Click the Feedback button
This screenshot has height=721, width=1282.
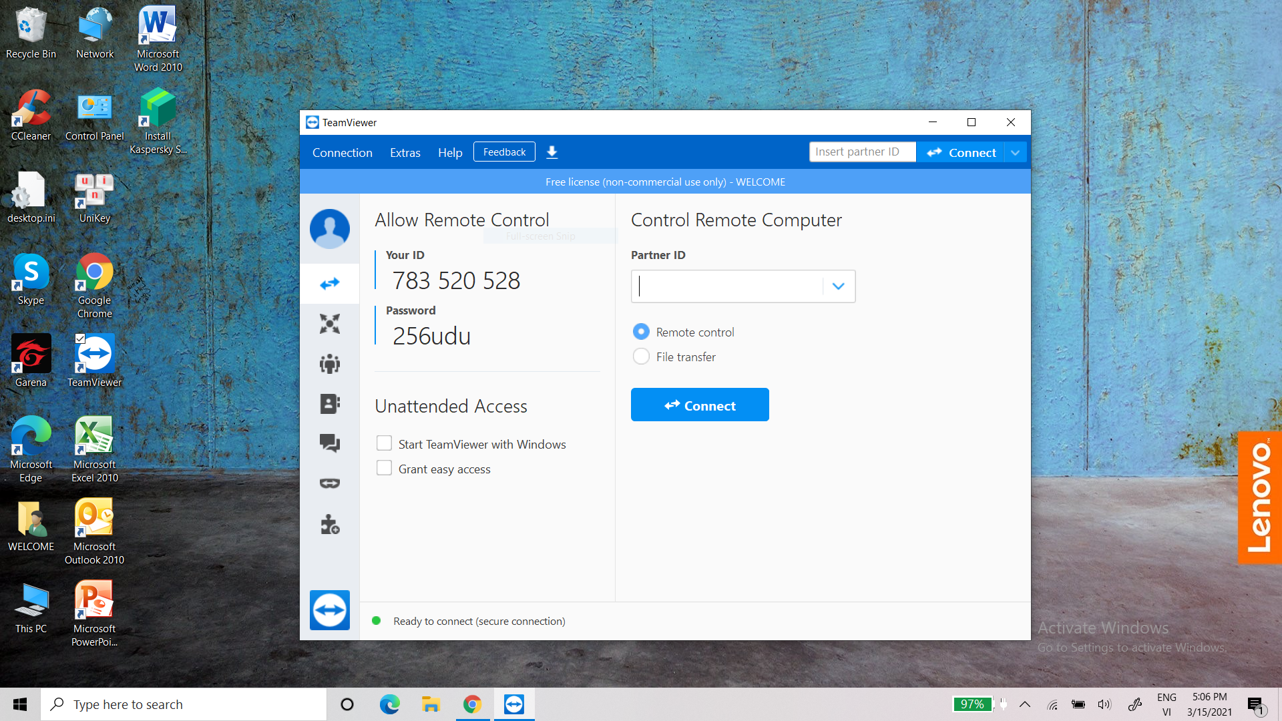(x=504, y=152)
